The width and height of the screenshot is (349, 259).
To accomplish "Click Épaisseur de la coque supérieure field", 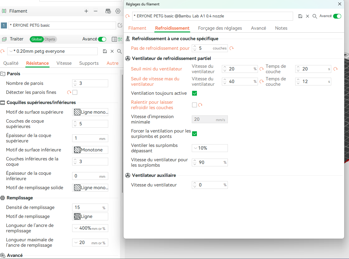I will pos(90,138).
